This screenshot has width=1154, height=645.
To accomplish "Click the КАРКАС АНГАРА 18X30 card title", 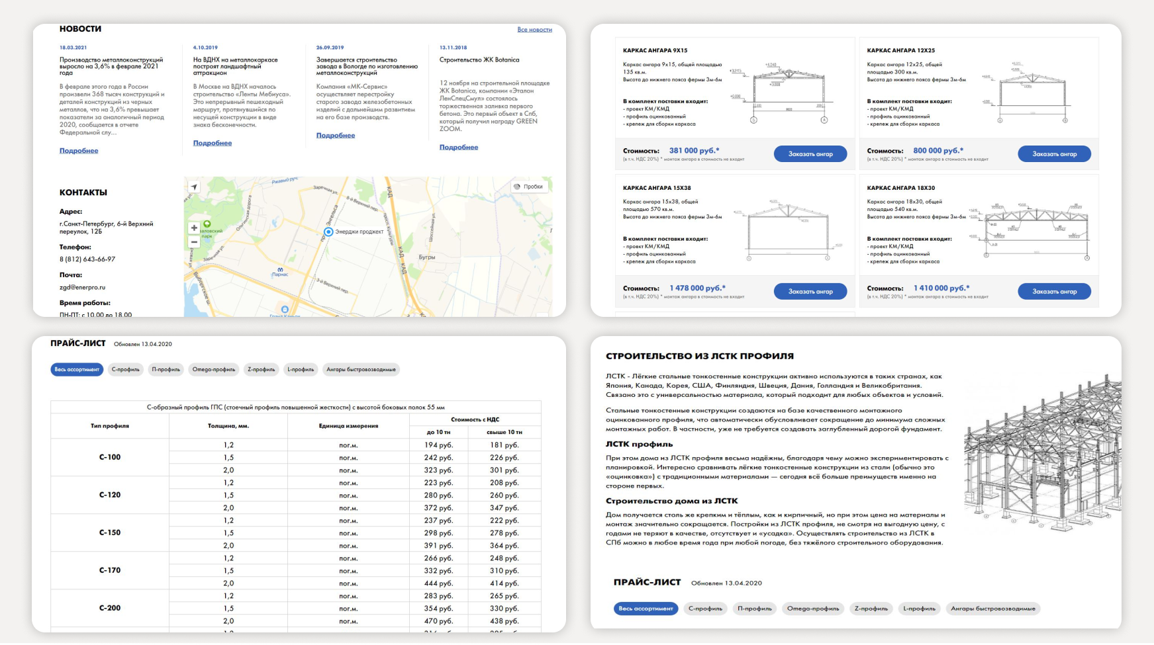I will point(901,188).
